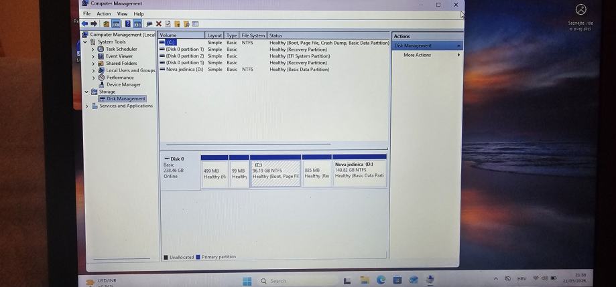Expand the Task Scheduler node arrow
This screenshot has width=616, height=287.
tap(93, 50)
